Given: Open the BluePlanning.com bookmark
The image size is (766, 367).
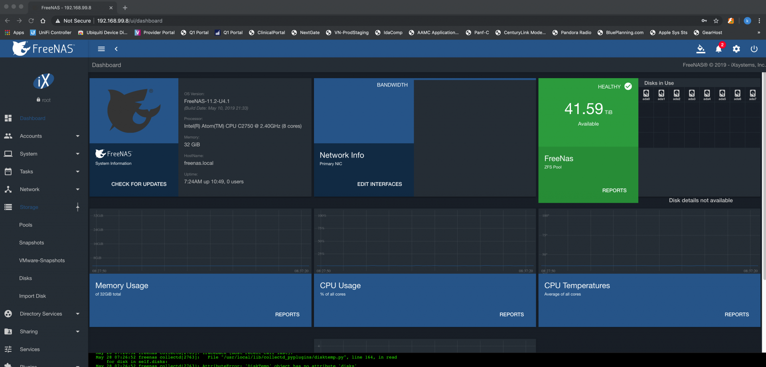Looking at the screenshot, I should (x=620, y=33).
